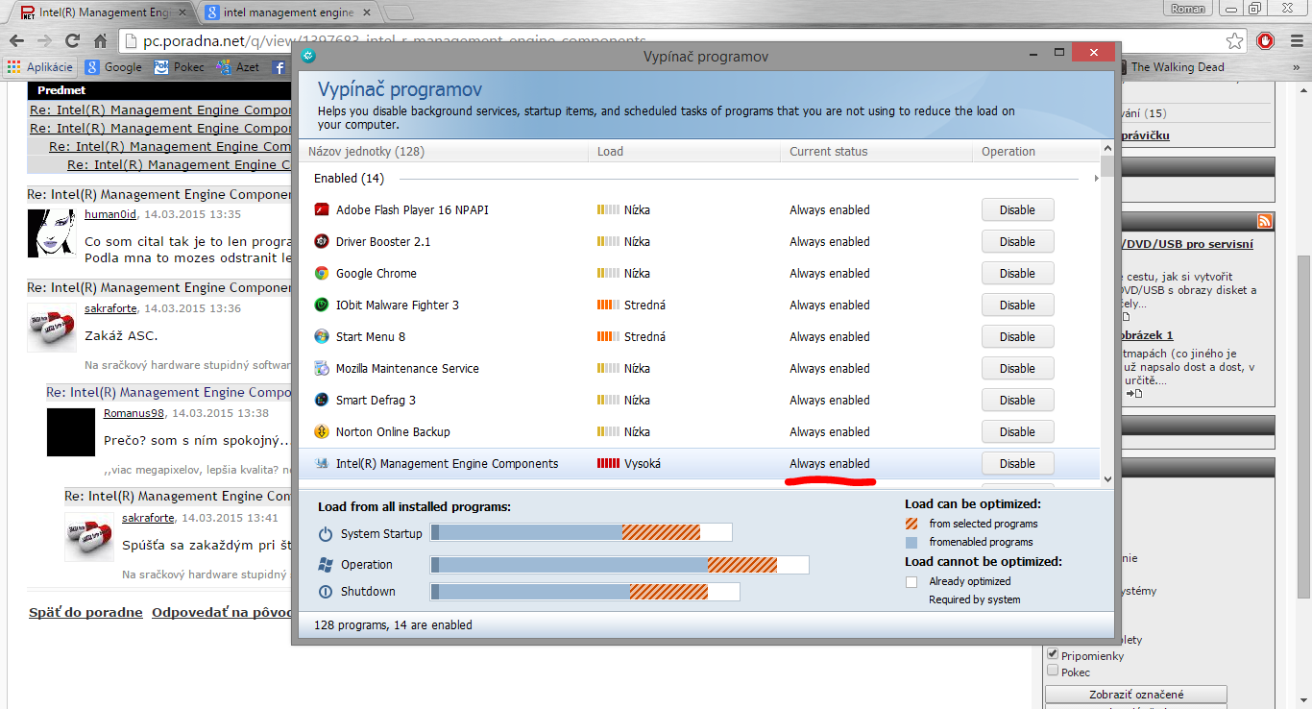Click the Mozilla Maintenance Service icon
This screenshot has width=1312, height=709.
point(322,368)
